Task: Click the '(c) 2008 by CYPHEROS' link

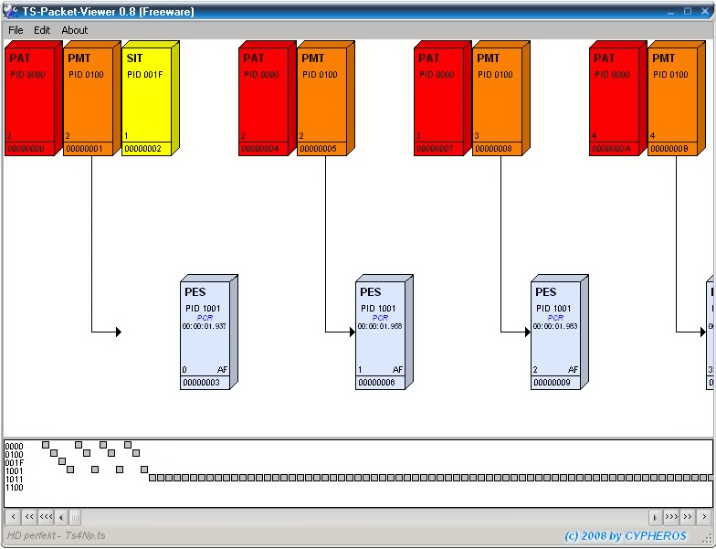Action: [x=626, y=536]
